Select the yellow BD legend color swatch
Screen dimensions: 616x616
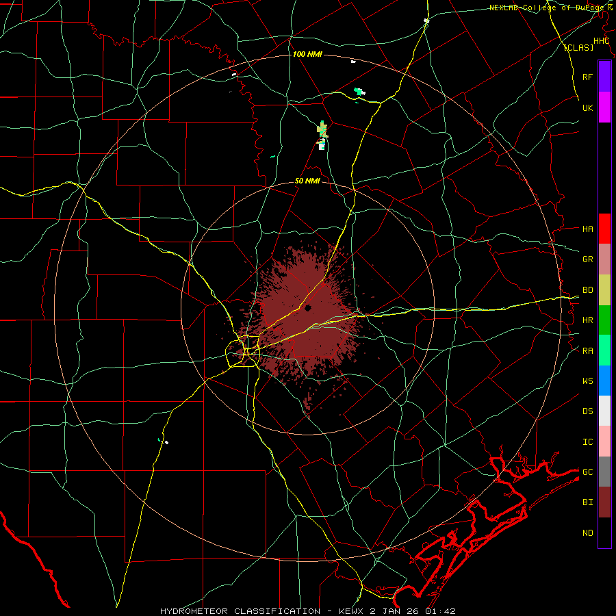click(604, 290)
